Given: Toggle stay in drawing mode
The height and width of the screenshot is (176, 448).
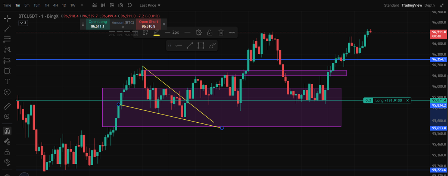Looking at the screenshot, I should pyautogui.click(x=7, y=141).
